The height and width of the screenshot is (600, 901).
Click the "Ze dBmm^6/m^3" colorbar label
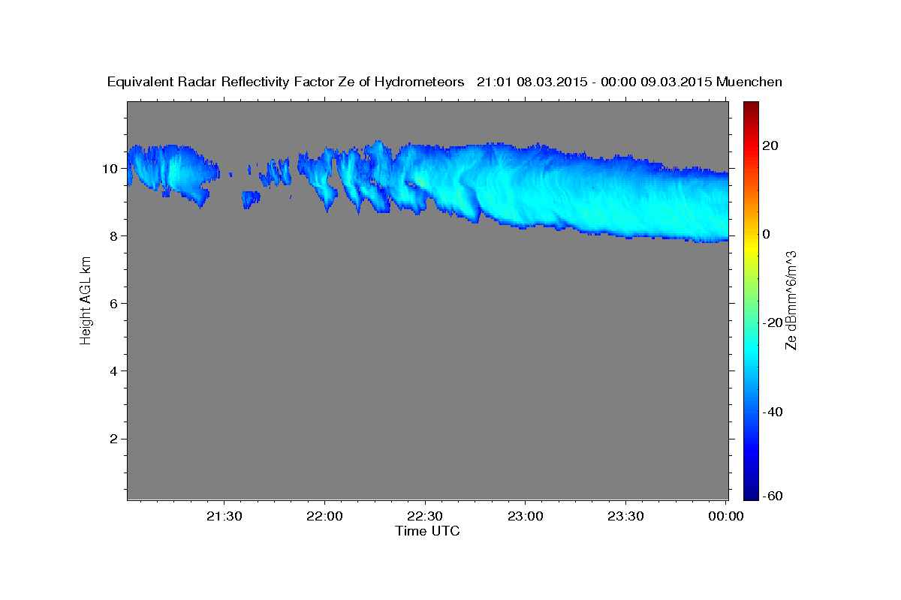pos(790,300)
